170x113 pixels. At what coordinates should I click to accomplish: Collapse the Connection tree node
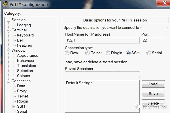pyautogui.click(x=8, y=81)
